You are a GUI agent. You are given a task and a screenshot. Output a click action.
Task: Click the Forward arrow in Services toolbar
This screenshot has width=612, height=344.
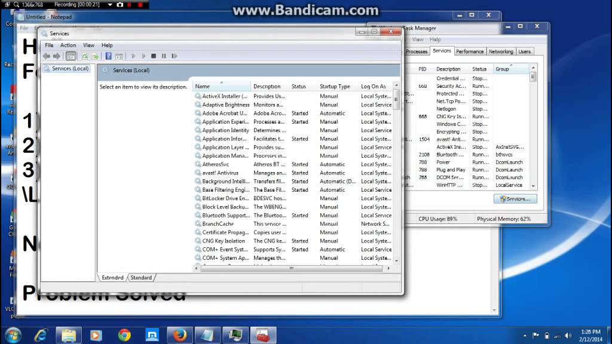tap(57, 56)
